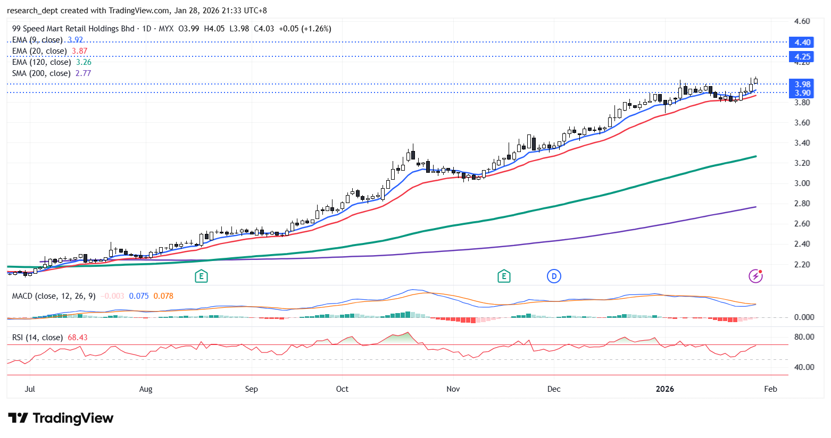Click the research_dept created with TradingView.com header

[x=137, y=11]
